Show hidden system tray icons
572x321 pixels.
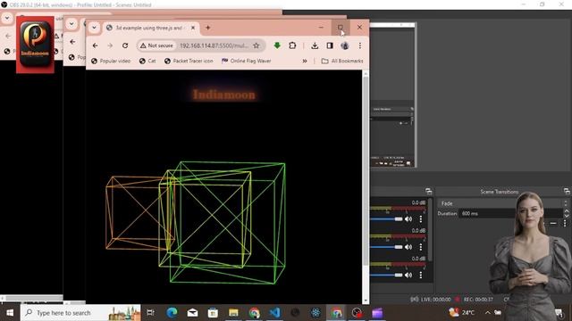click(x=488, y=313)
